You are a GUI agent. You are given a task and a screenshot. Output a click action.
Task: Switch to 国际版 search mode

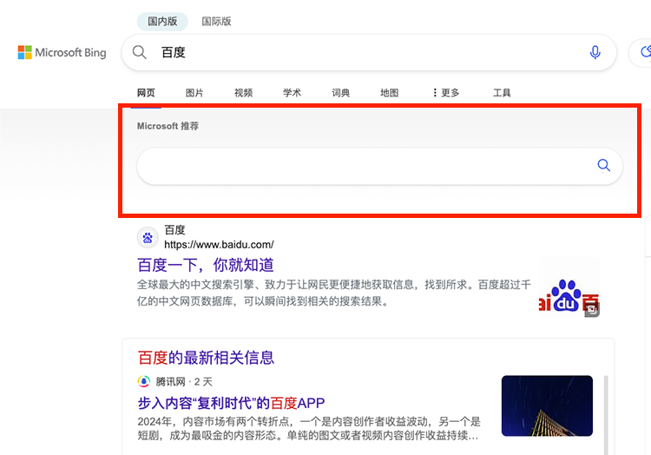click(216, 22)
